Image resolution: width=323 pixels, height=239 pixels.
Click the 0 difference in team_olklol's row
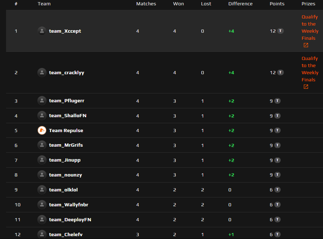coord(230,190)
